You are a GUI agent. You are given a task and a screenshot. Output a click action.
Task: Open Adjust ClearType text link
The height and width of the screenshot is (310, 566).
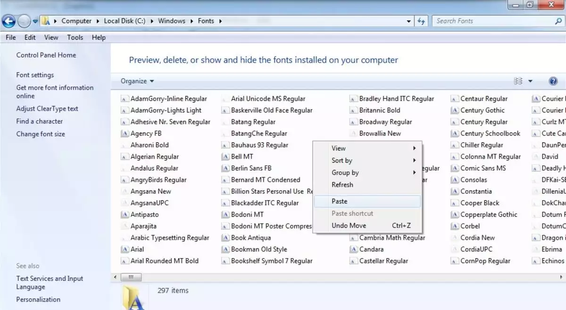pos(47,108)
